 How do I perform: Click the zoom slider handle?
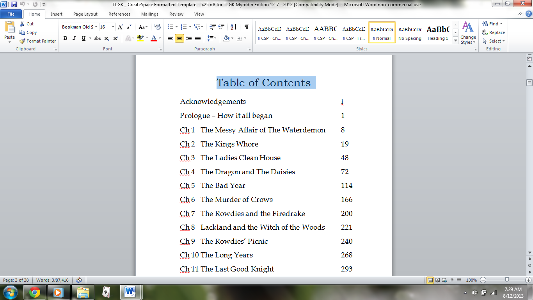[506, 280]
